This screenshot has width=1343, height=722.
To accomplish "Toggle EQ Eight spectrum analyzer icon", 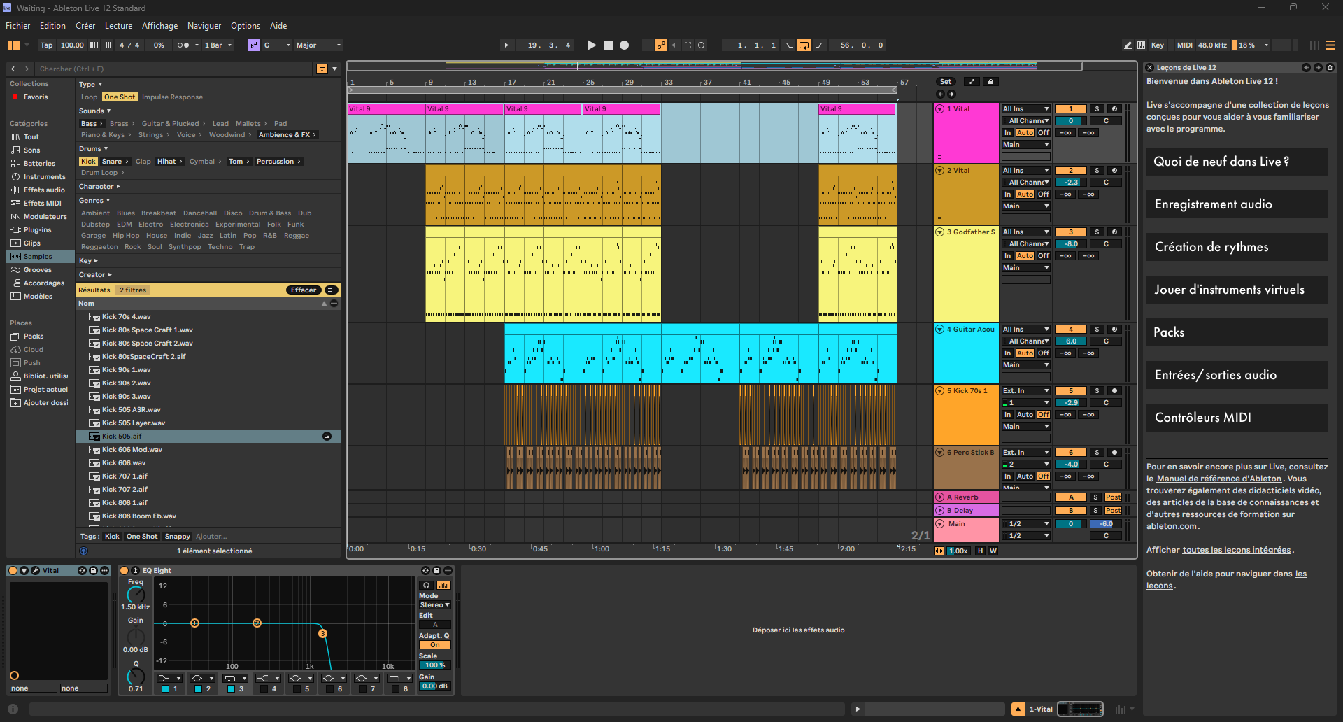I will (x=443, y=586).
